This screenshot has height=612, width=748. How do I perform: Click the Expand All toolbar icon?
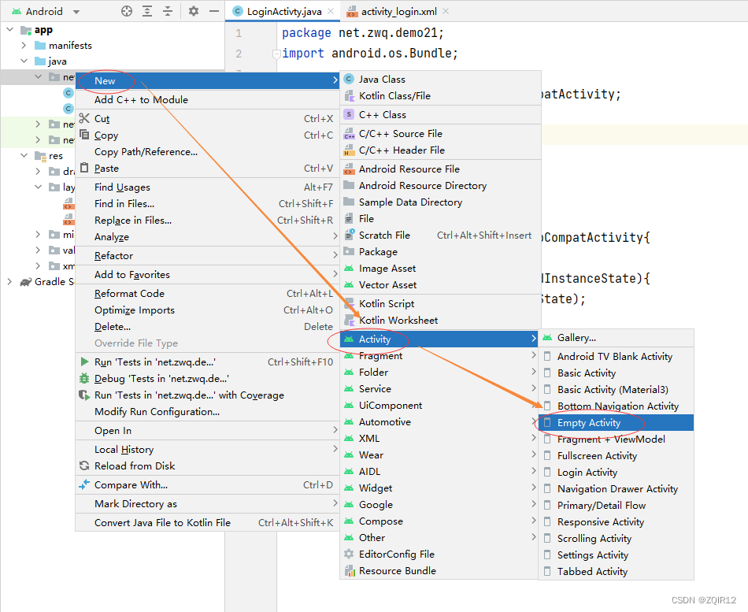[147, 11]
